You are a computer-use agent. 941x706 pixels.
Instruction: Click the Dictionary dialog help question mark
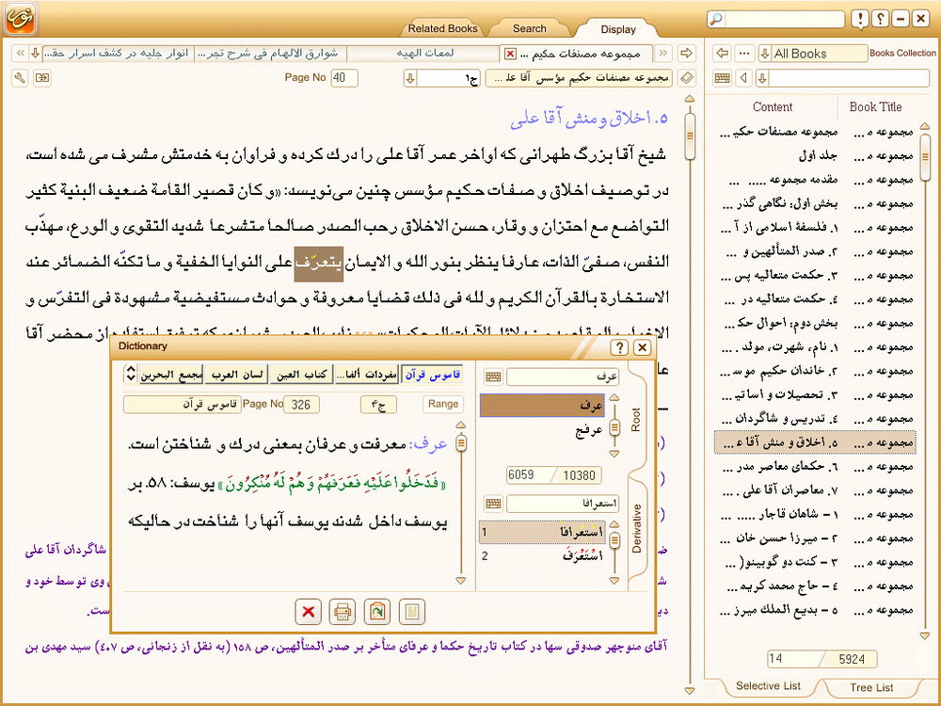tap(619, 347)
